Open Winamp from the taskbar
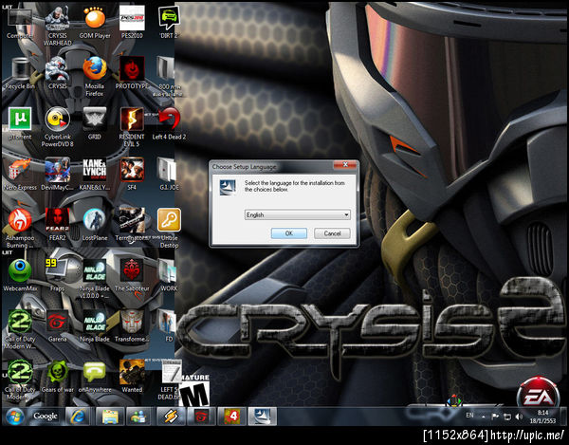This screenshot has height=445, width=569. click(171, 417)
